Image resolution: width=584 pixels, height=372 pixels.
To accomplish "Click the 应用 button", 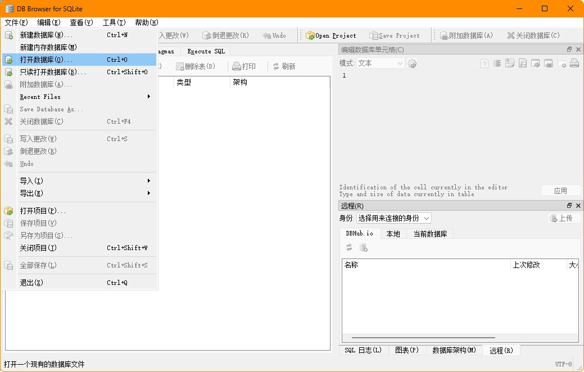I will coord(560,190).
